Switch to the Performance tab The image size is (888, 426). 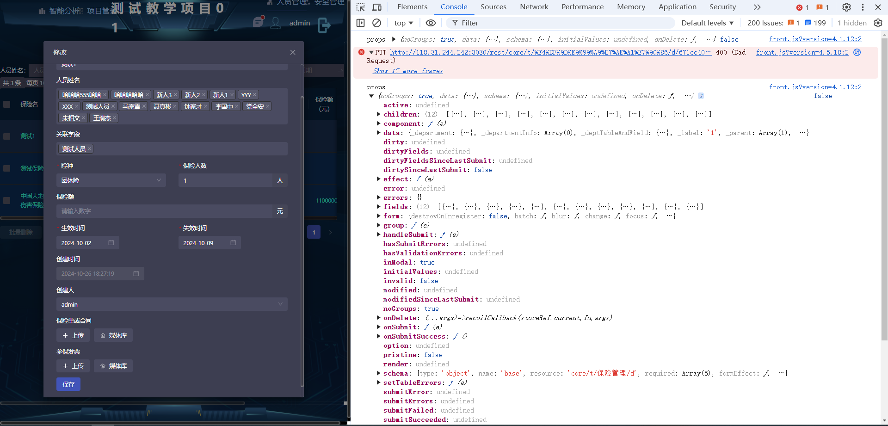582,7
